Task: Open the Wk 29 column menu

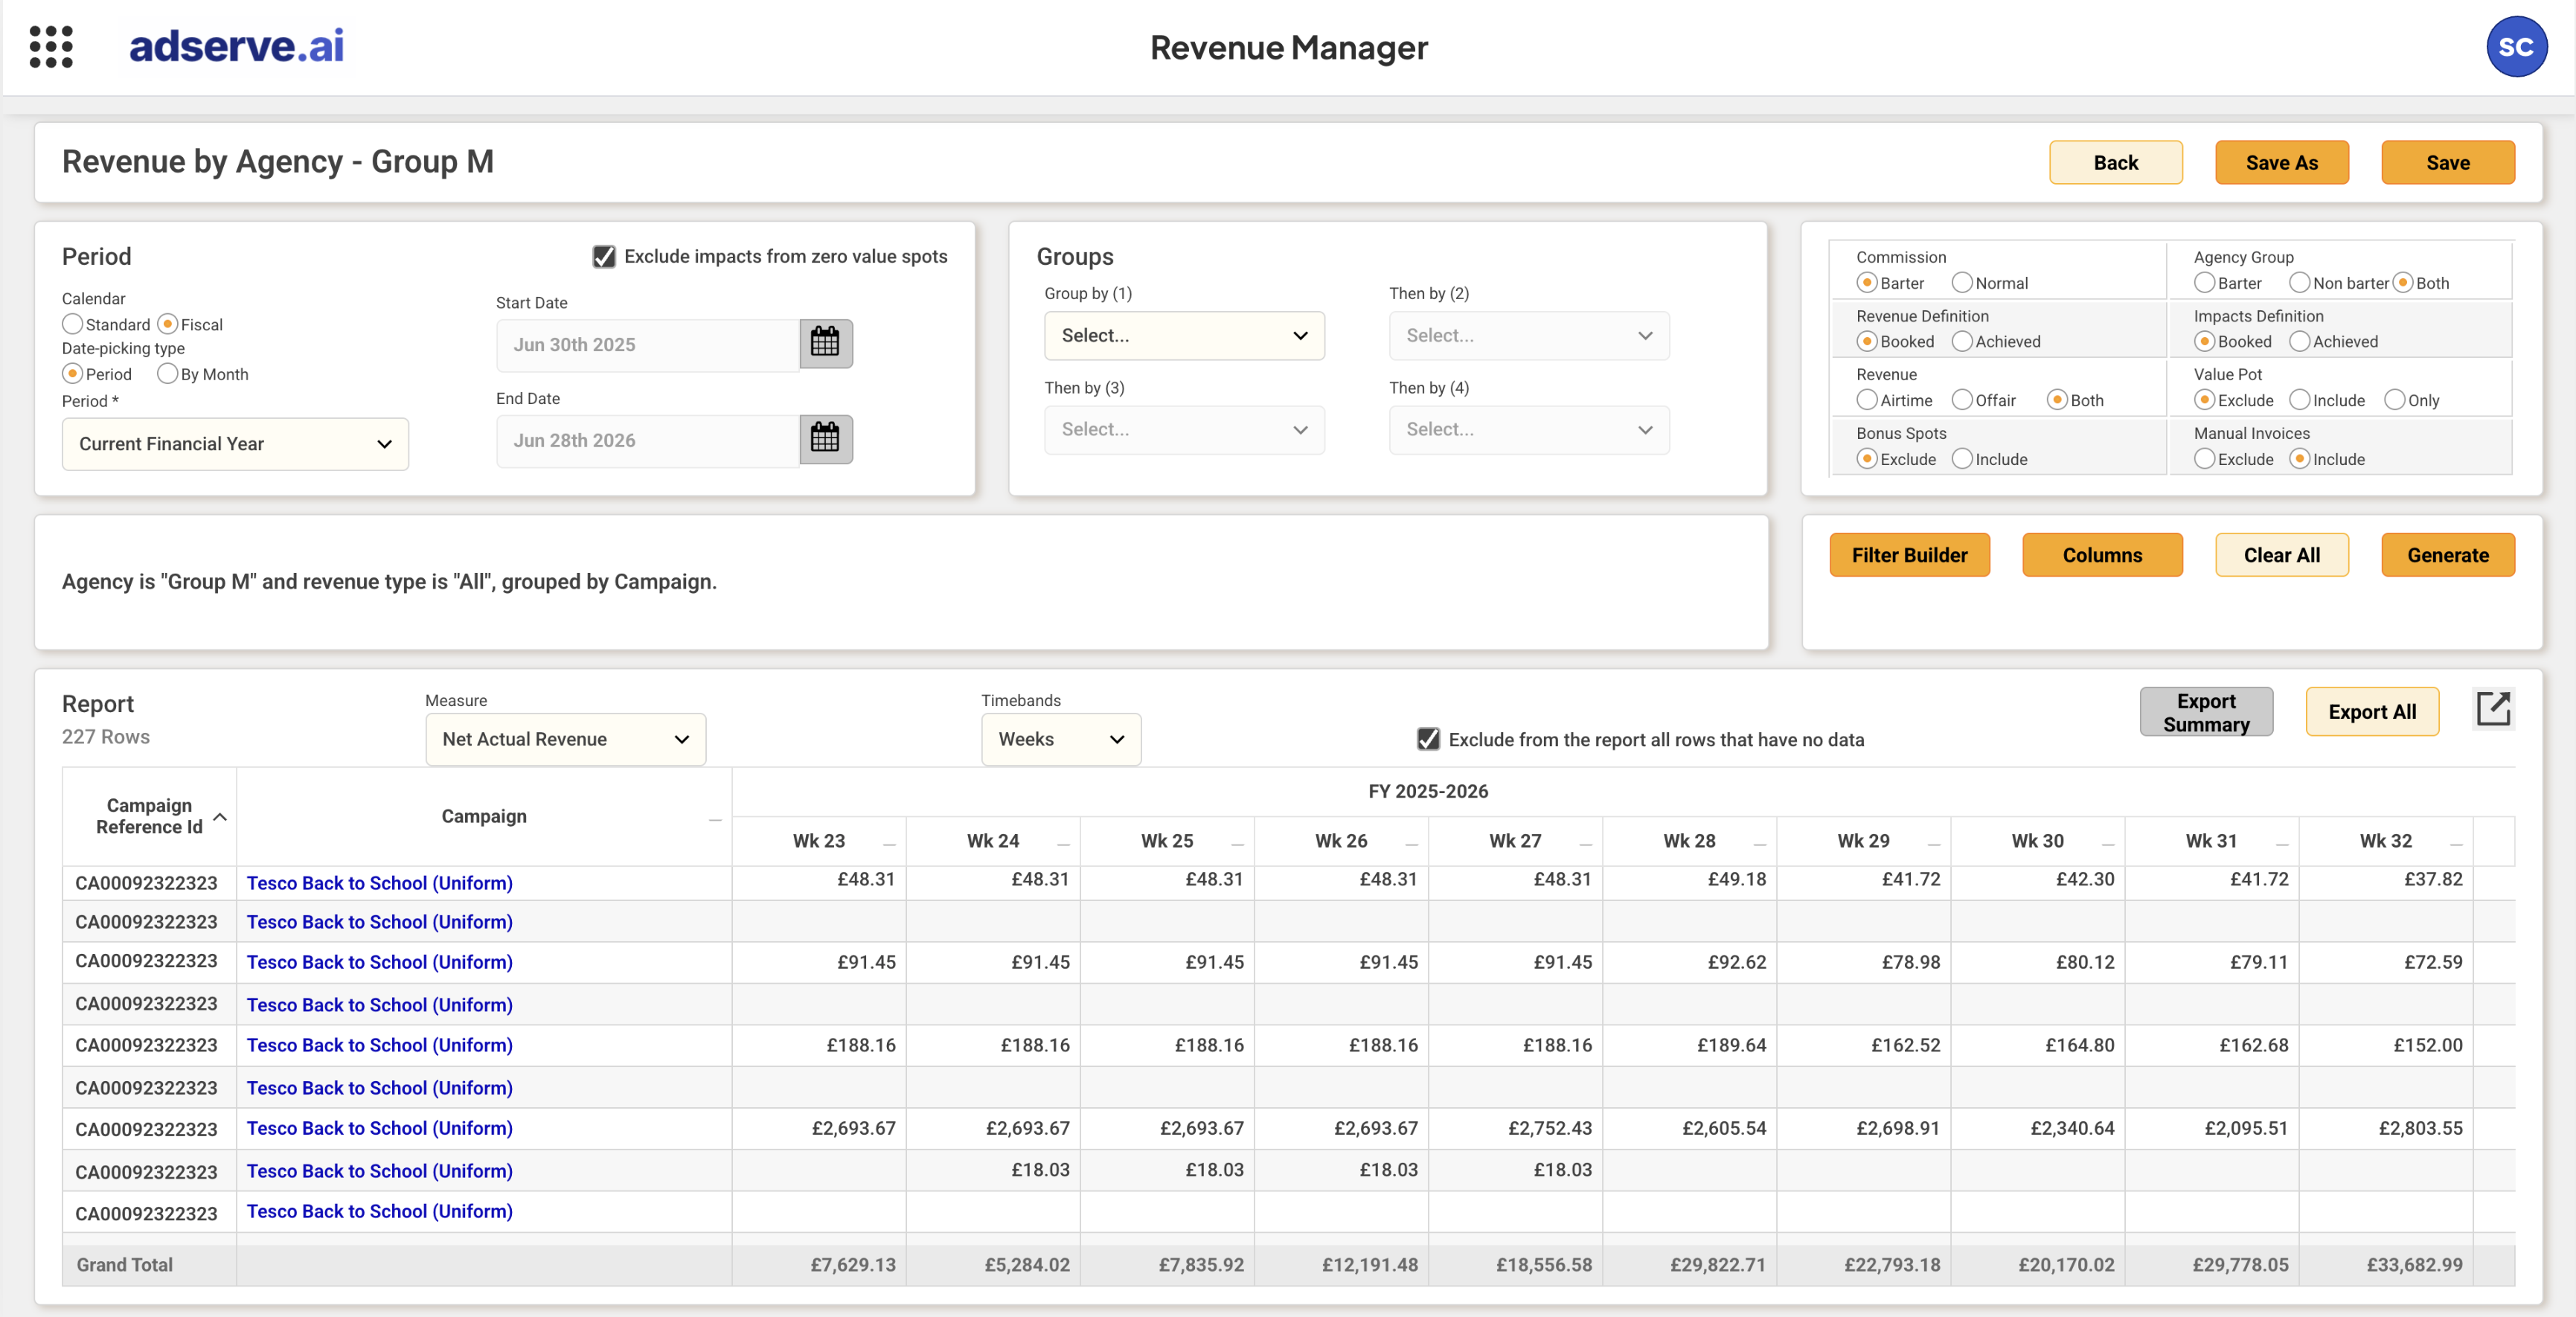Action: (1933, 844)
